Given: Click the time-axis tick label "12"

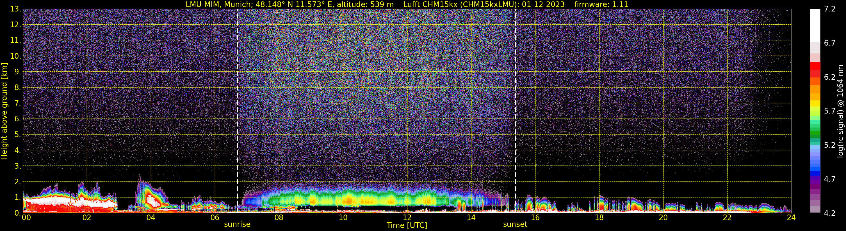Looking at the screenshot, I should [407, 218].
